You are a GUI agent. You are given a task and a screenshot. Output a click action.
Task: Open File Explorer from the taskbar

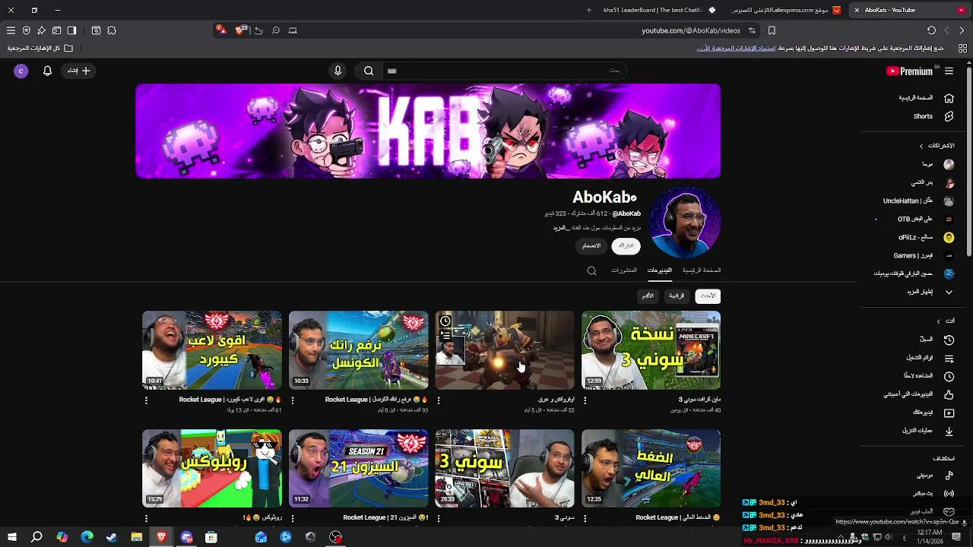137,537
